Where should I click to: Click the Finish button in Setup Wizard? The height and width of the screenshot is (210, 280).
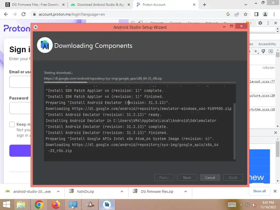233,178
